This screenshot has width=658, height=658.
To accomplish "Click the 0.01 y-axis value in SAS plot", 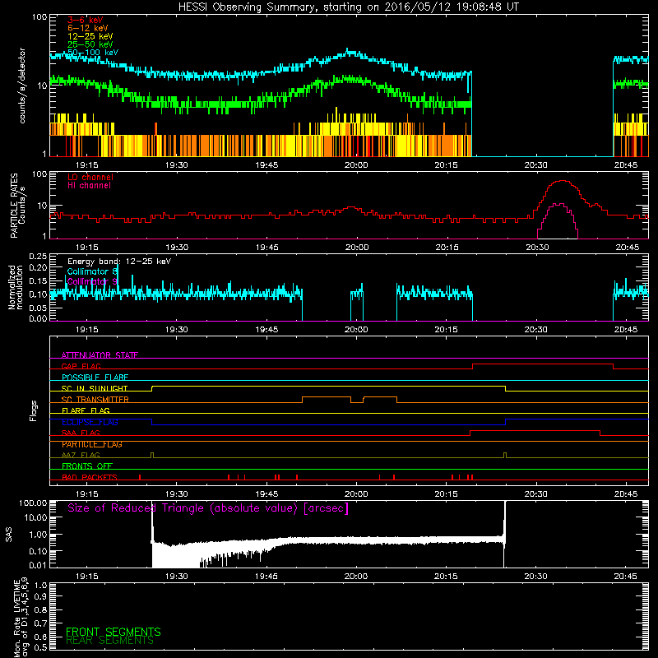I will (38, 565).
